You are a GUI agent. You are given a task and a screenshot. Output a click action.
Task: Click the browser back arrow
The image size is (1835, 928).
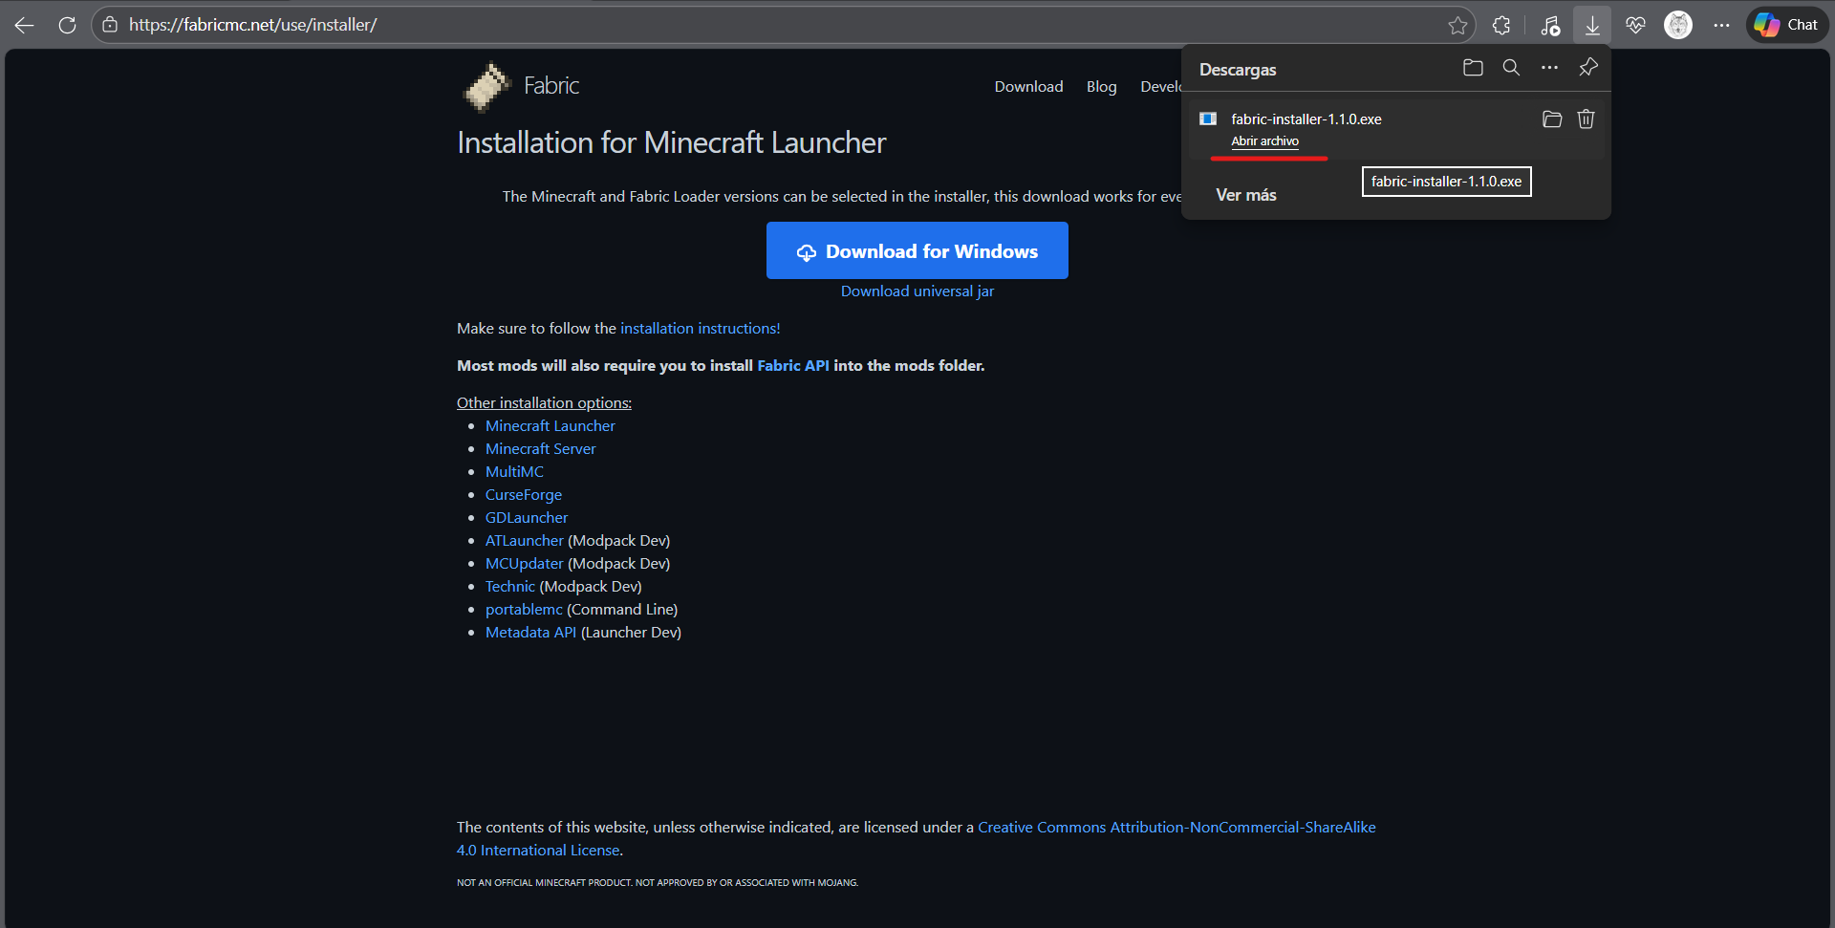25,25
